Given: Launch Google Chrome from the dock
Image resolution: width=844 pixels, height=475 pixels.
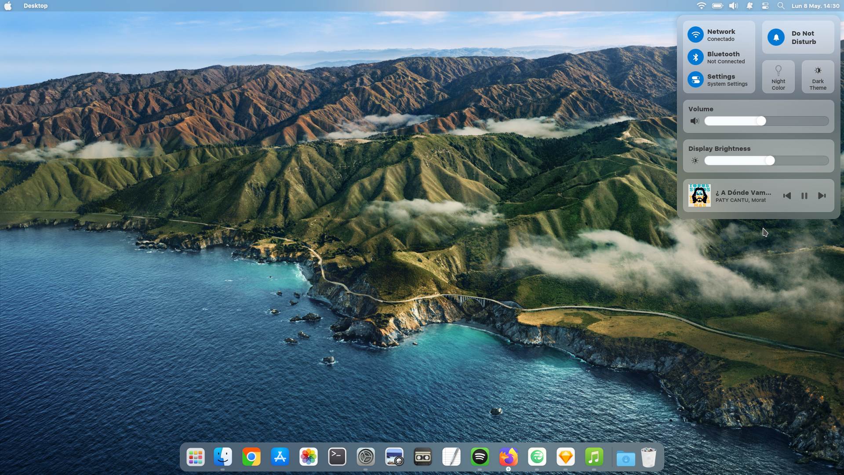Looking at the screenshot, I should 251,457.
